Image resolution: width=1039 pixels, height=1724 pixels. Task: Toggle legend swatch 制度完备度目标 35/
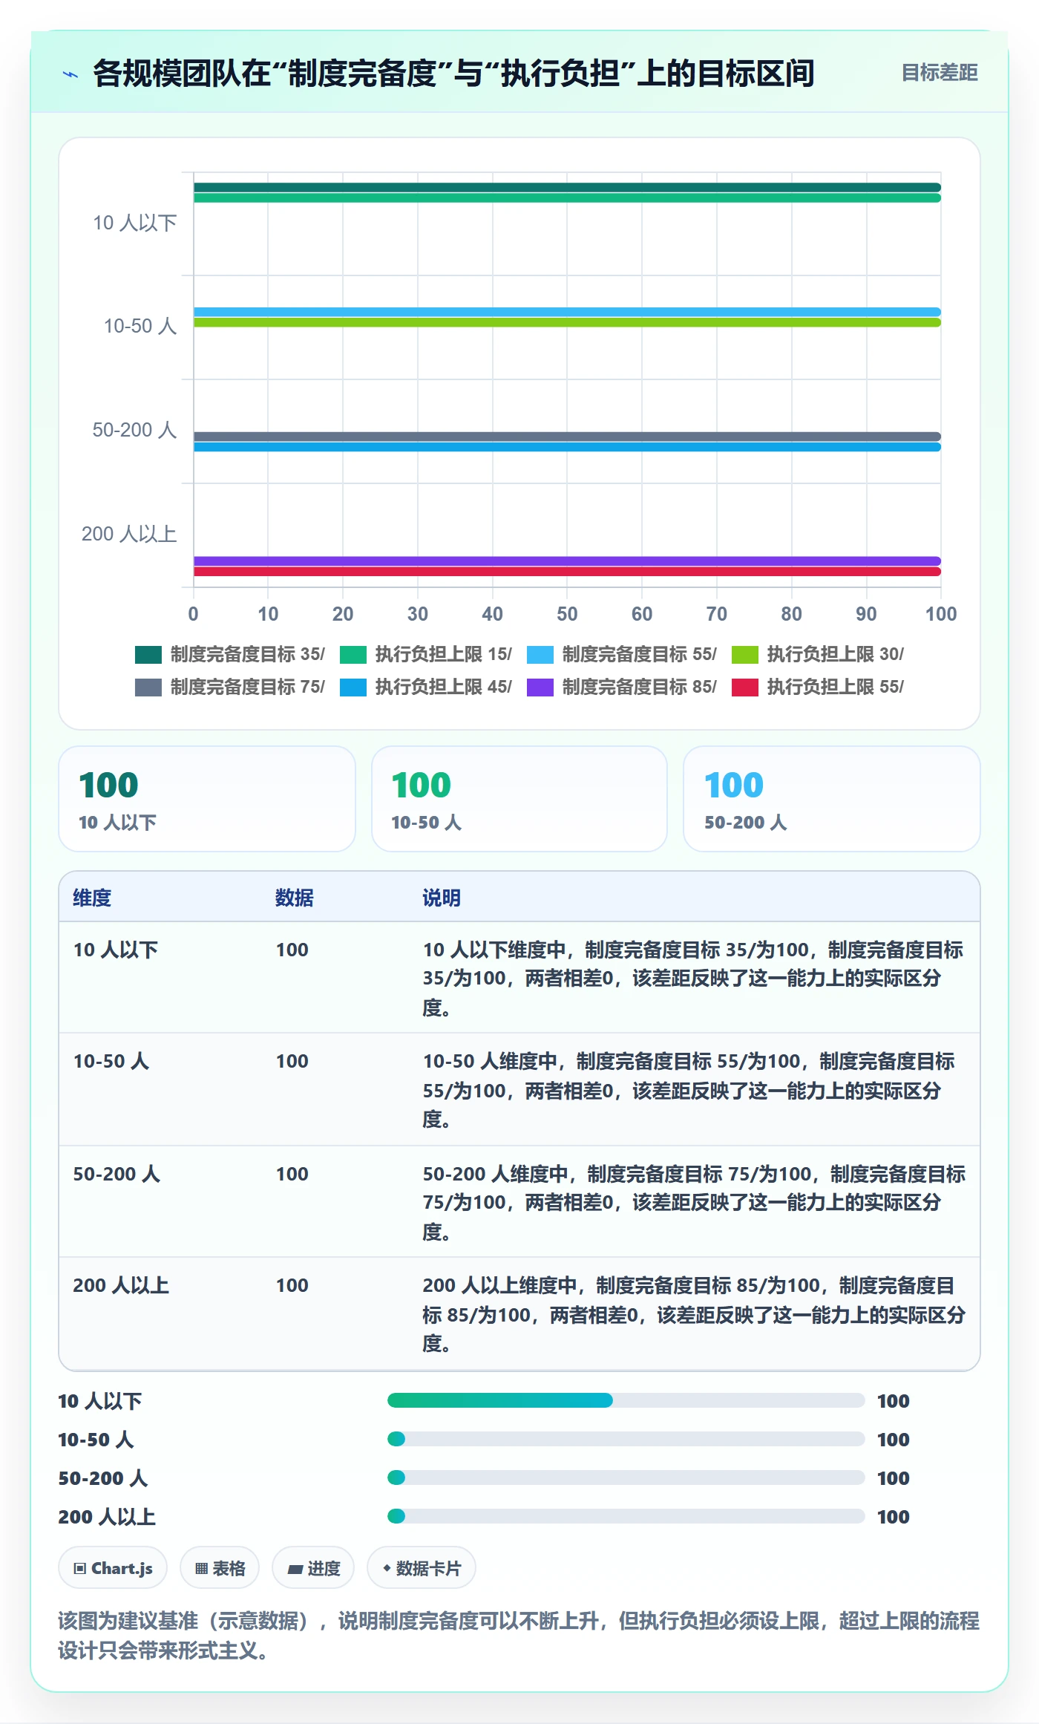pos(148,654)
